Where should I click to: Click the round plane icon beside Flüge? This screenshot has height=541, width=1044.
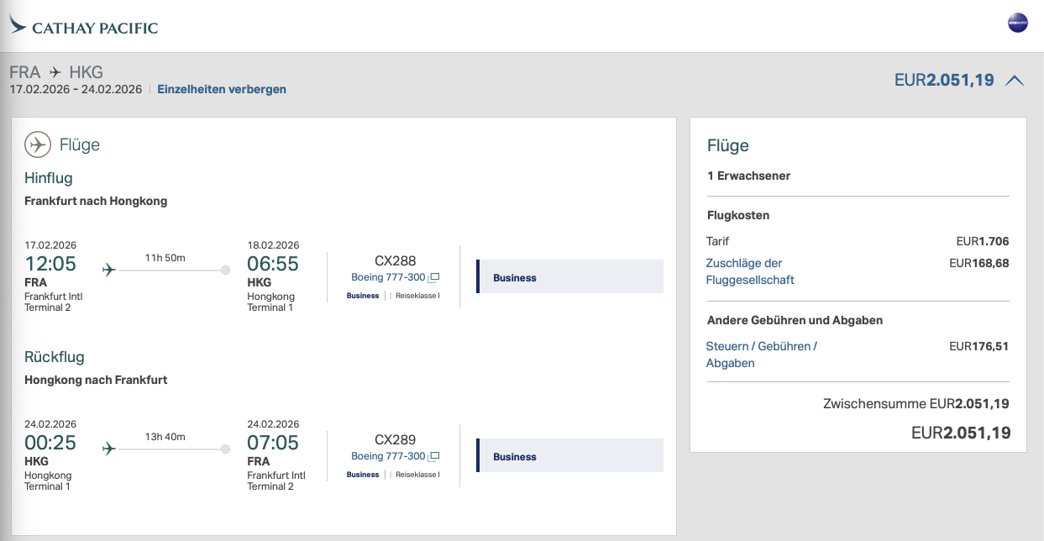37,144
